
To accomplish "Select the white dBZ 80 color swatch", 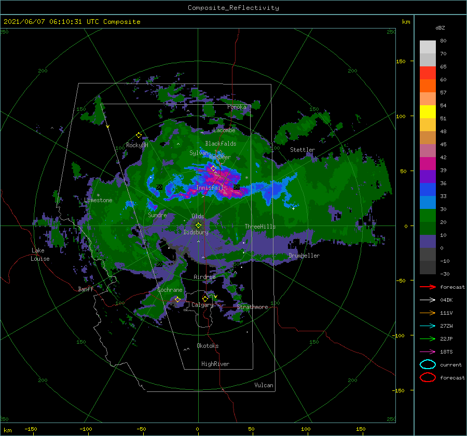I will [428, 47].
